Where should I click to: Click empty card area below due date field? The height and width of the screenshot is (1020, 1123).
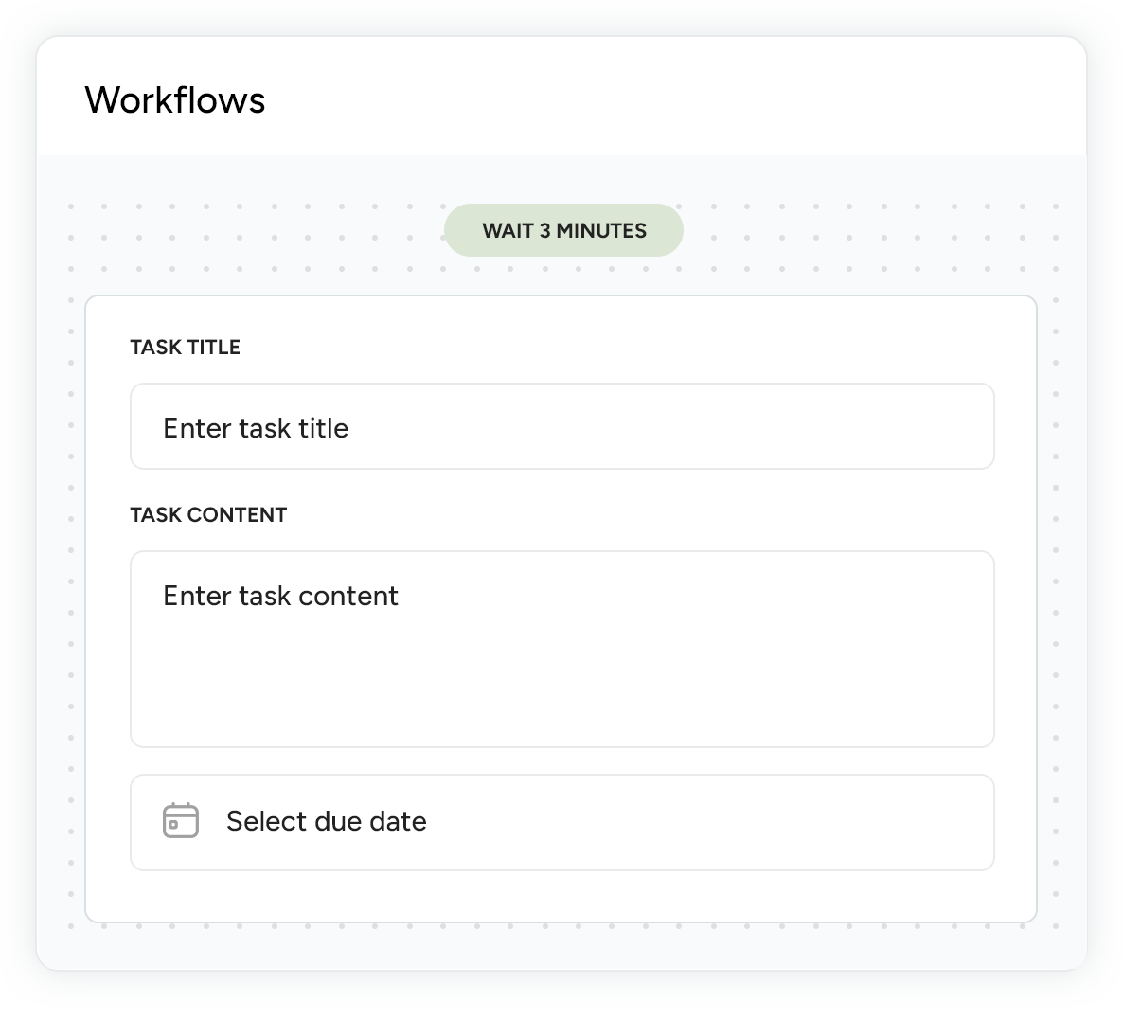[561, 896]
